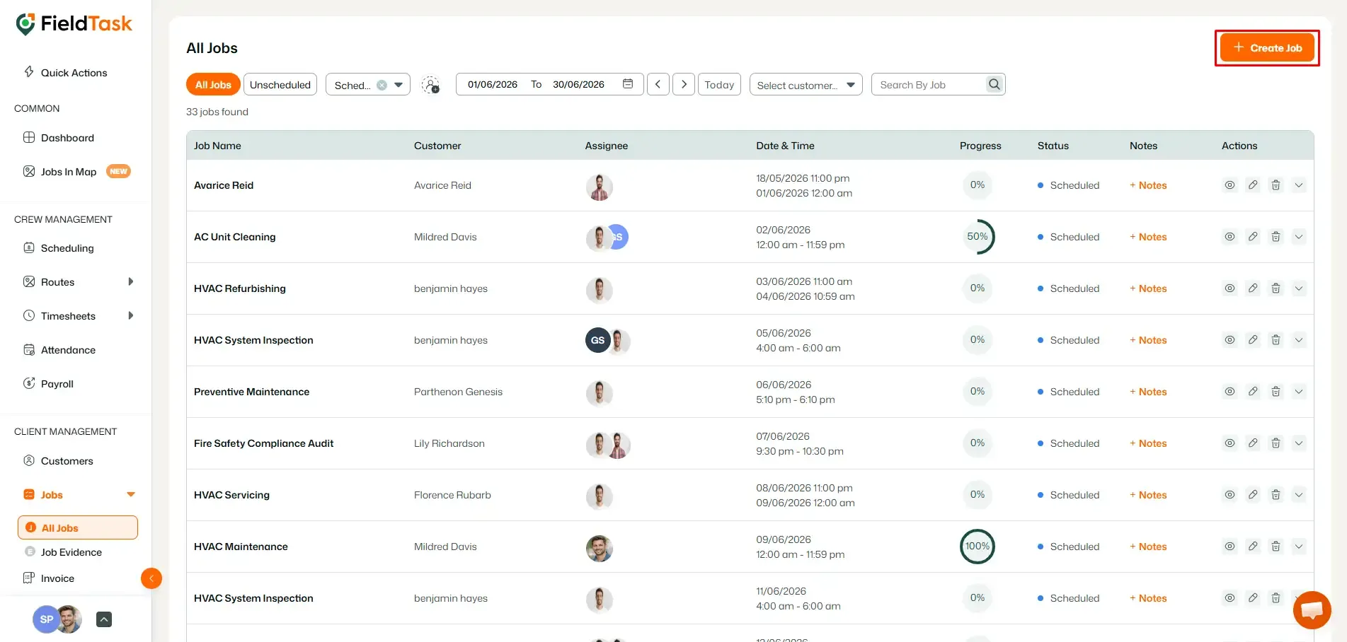Expand the Timesheets submenu arrow

(x=131, y=316)
